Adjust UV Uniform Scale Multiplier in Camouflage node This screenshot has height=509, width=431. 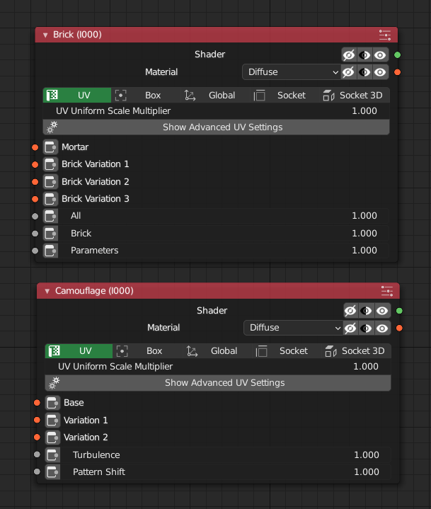tap(218, 367)
